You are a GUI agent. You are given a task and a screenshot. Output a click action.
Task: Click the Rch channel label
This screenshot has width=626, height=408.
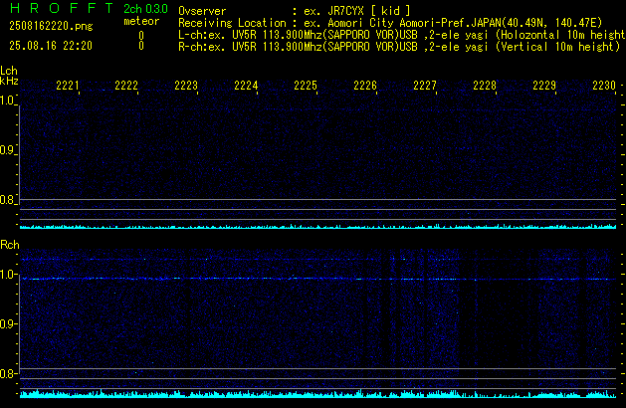pos(10,245)
